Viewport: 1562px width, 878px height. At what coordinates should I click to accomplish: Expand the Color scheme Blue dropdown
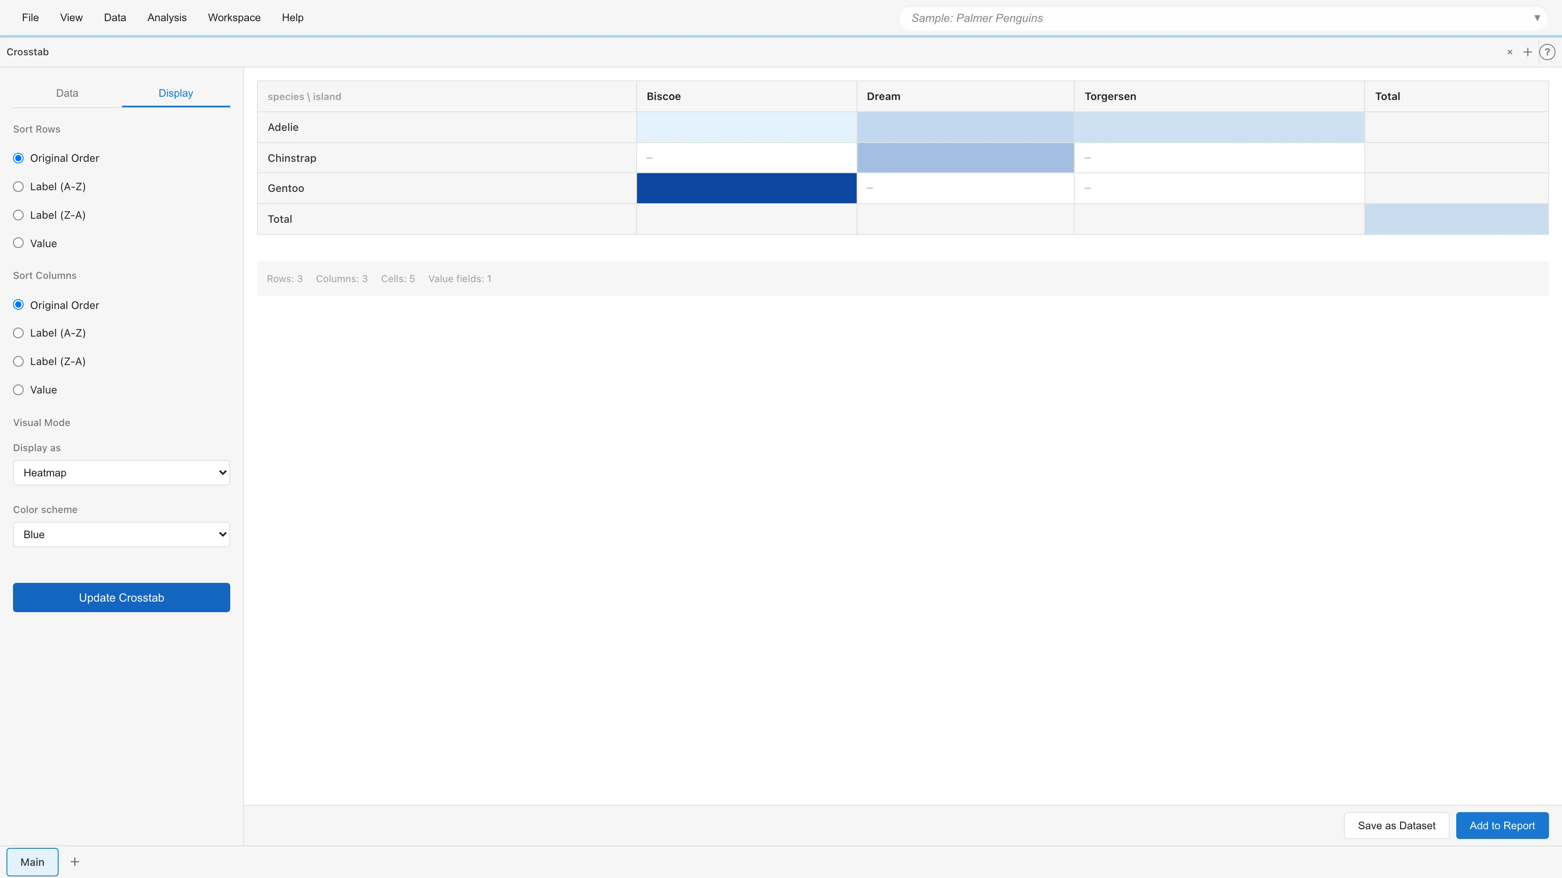pos(121,535)
